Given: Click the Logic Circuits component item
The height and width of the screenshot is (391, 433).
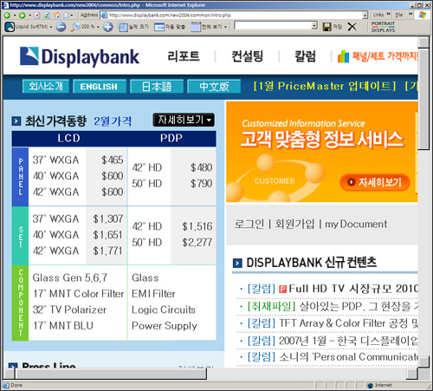Looking at the screenshot, I should (x=164, y=310).
